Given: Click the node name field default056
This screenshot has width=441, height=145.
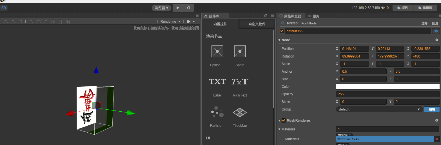Looking at the screenshot, I should click(358, 31).
